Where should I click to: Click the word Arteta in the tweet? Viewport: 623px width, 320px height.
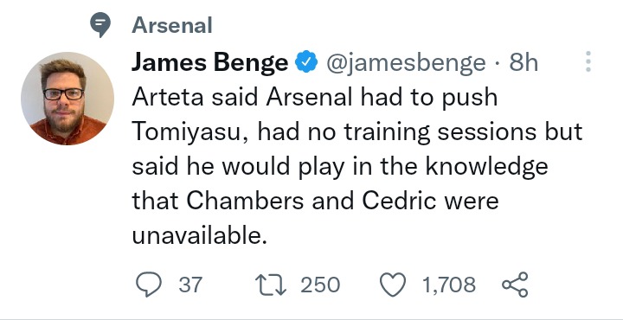[168, 98]
